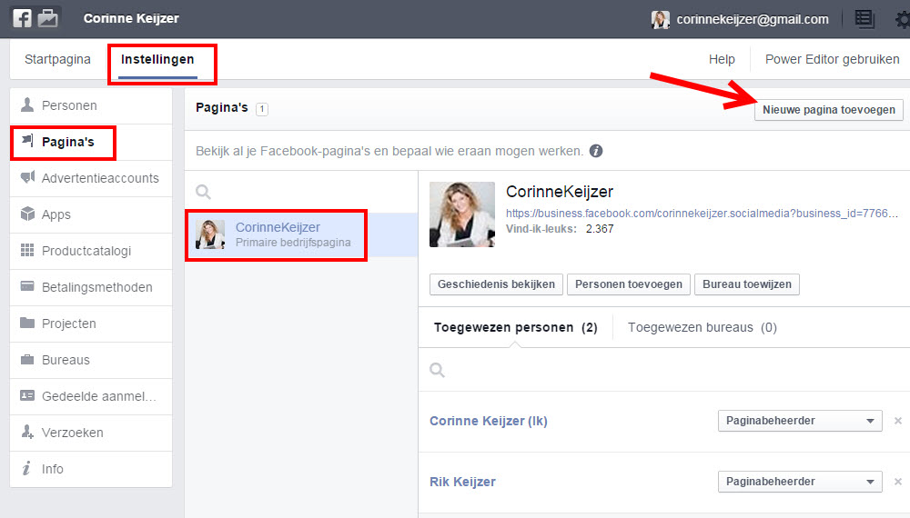Click Geschiedenis bekijken button

tap(496, 284)
